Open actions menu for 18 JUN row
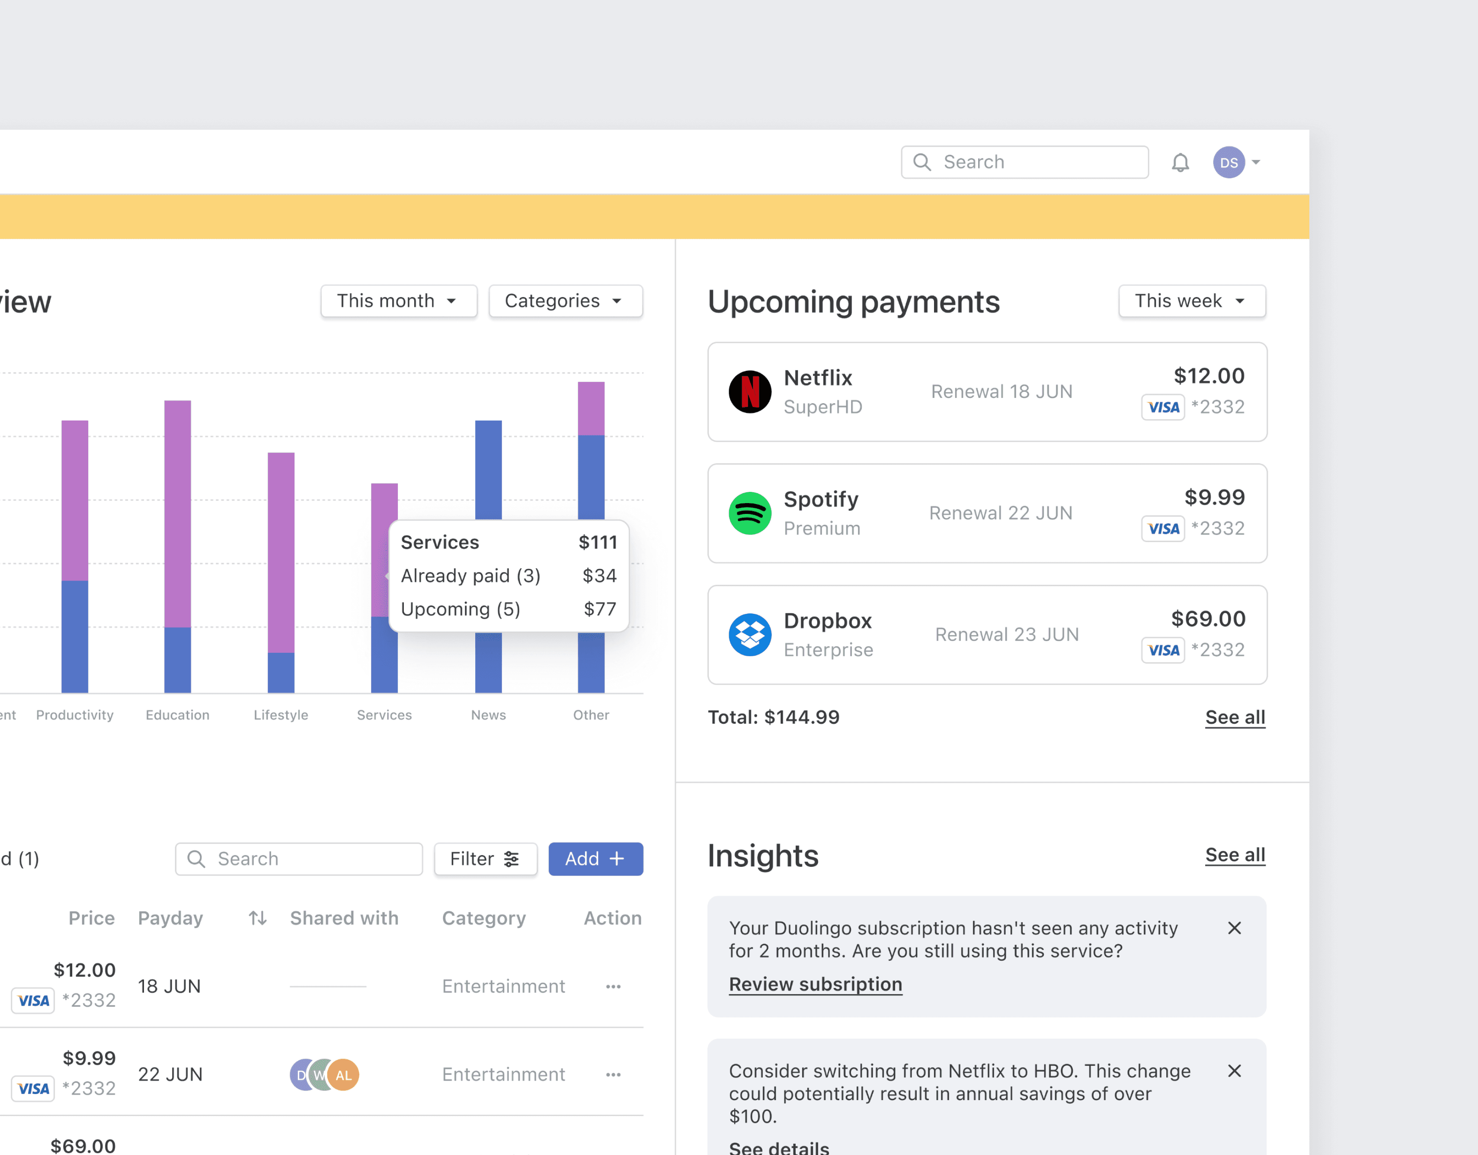The width and height of the screenshot is (1478, 1155). [x=613, y=986]
